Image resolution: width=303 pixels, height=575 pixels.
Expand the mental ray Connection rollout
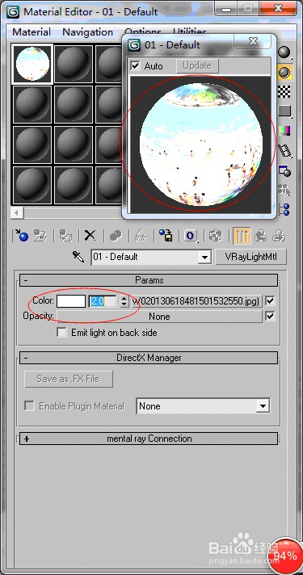149,439
